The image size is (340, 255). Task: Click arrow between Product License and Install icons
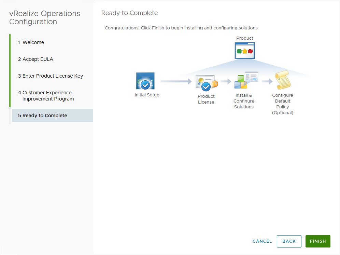(226, 81)
